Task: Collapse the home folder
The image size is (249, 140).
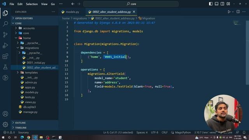Action: pos(27,38)
